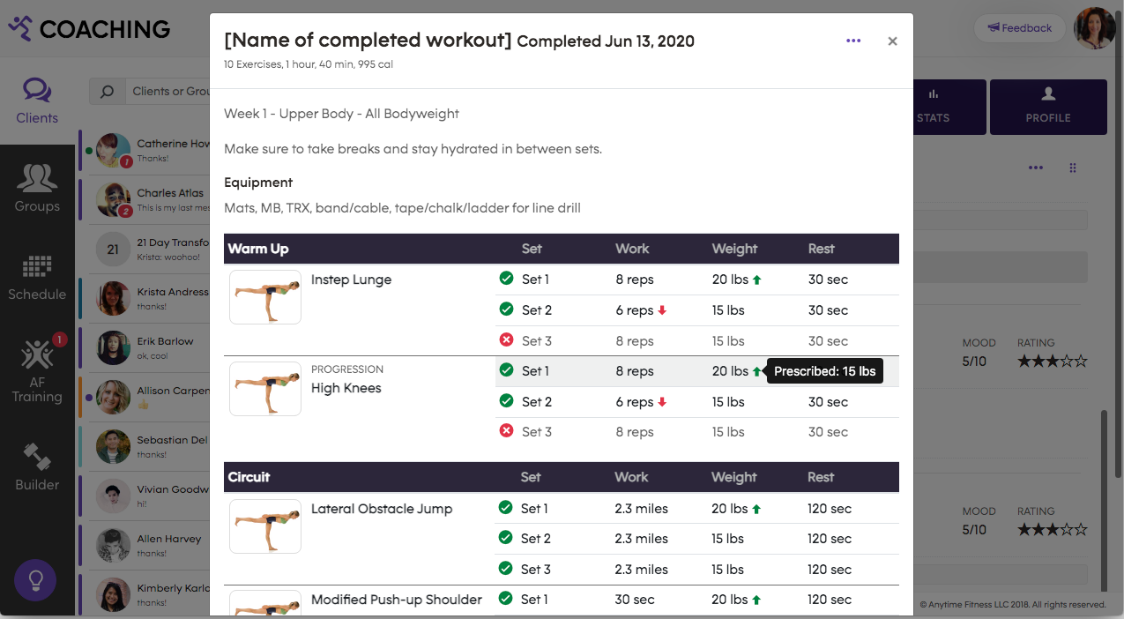Click Lateral Obstacle Jump Set 1 checkmark

click(x=505, y=508)
